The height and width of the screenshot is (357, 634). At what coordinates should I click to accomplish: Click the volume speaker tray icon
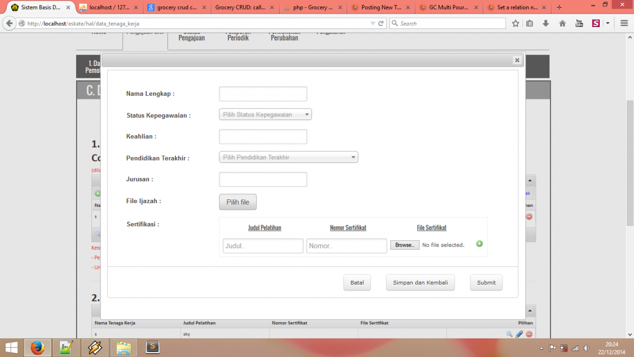coord(586,348)
